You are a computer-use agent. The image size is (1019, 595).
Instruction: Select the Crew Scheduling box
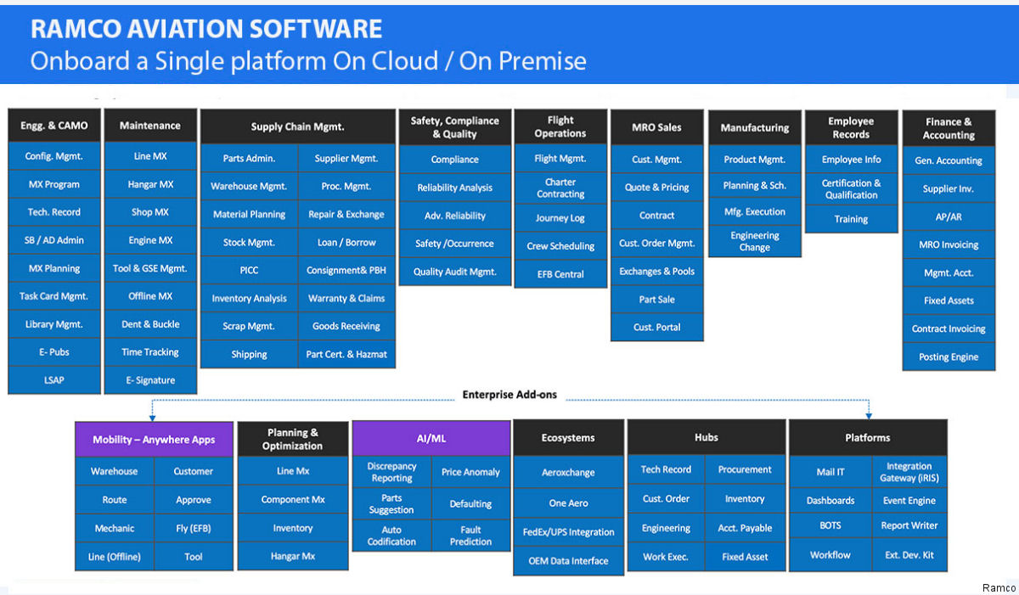(x=560, y=246)
